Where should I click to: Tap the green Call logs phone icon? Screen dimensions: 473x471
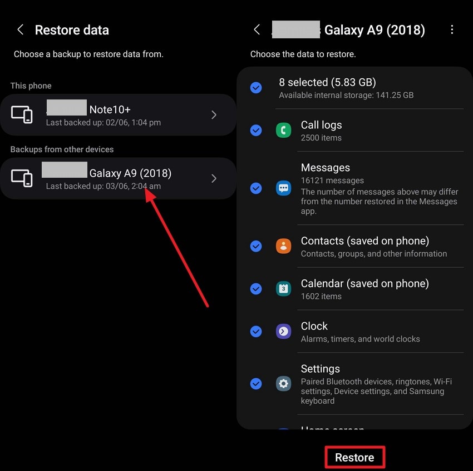click(x=283, y=131)
